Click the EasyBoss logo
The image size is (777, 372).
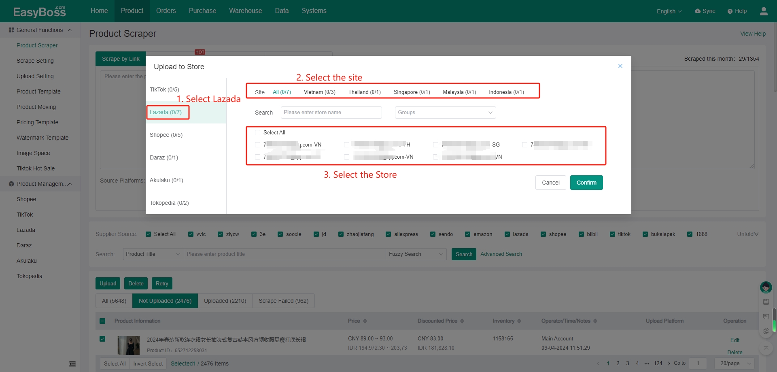(x=39, y=11)
